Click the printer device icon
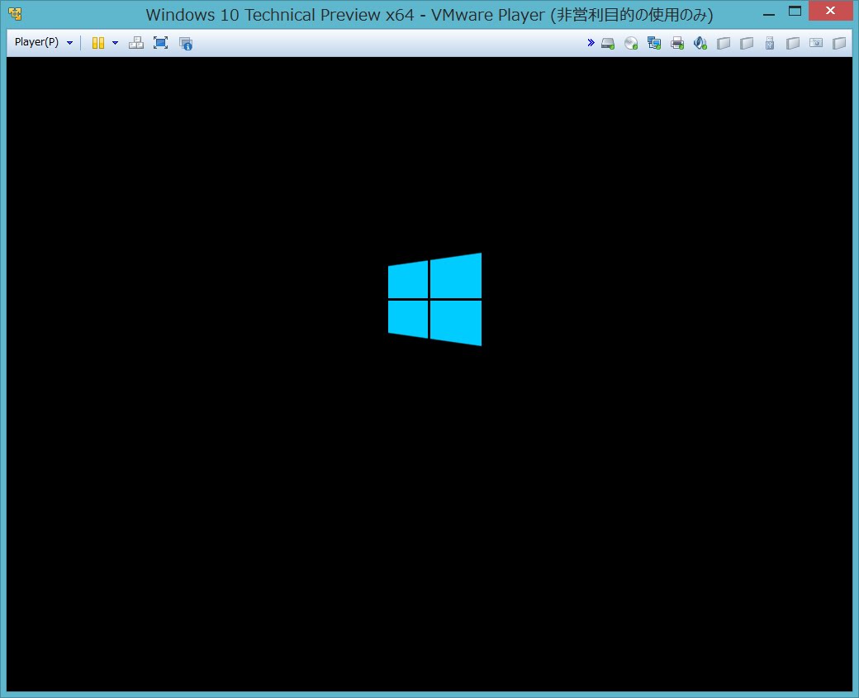The width and height of the screenshot is (859, 698). [x=677, y=43]
